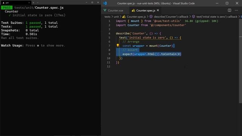This screenshot has height=136, width=242.
Task: Click line number 1 in the editor gutter
Action: tap(109, 21)
